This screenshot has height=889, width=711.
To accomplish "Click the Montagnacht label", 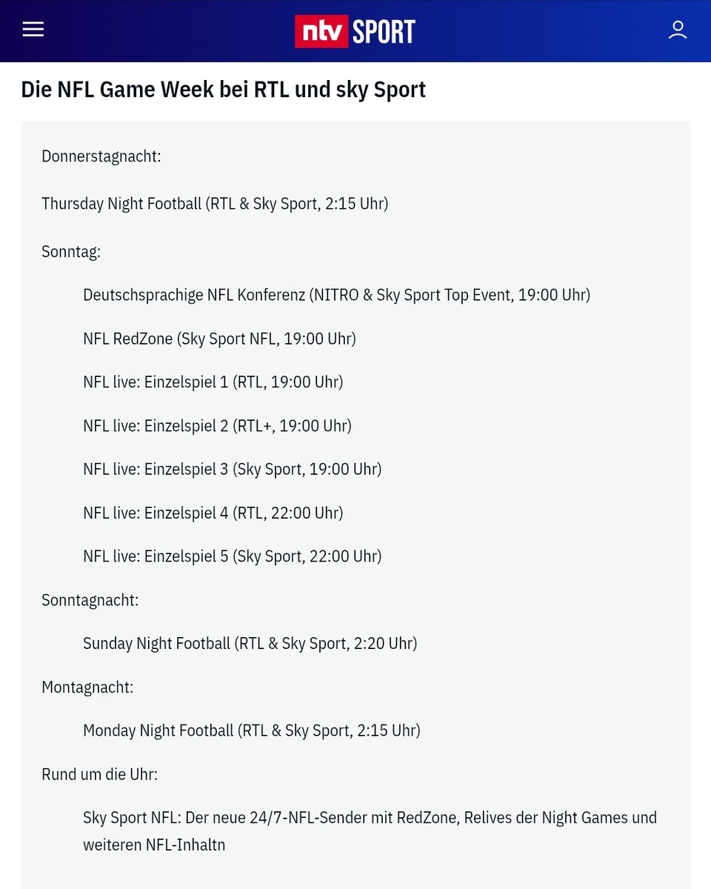I will [87, 687].
